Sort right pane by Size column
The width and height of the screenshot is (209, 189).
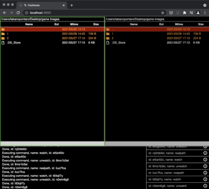(201, 24)
